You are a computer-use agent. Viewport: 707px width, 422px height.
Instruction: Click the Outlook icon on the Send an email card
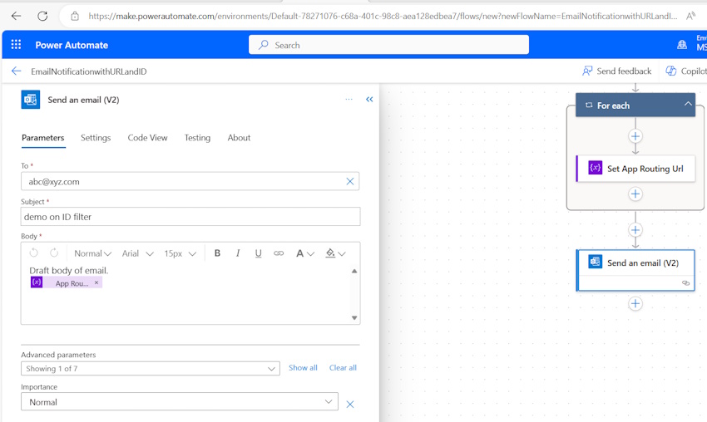coord(596,262)
